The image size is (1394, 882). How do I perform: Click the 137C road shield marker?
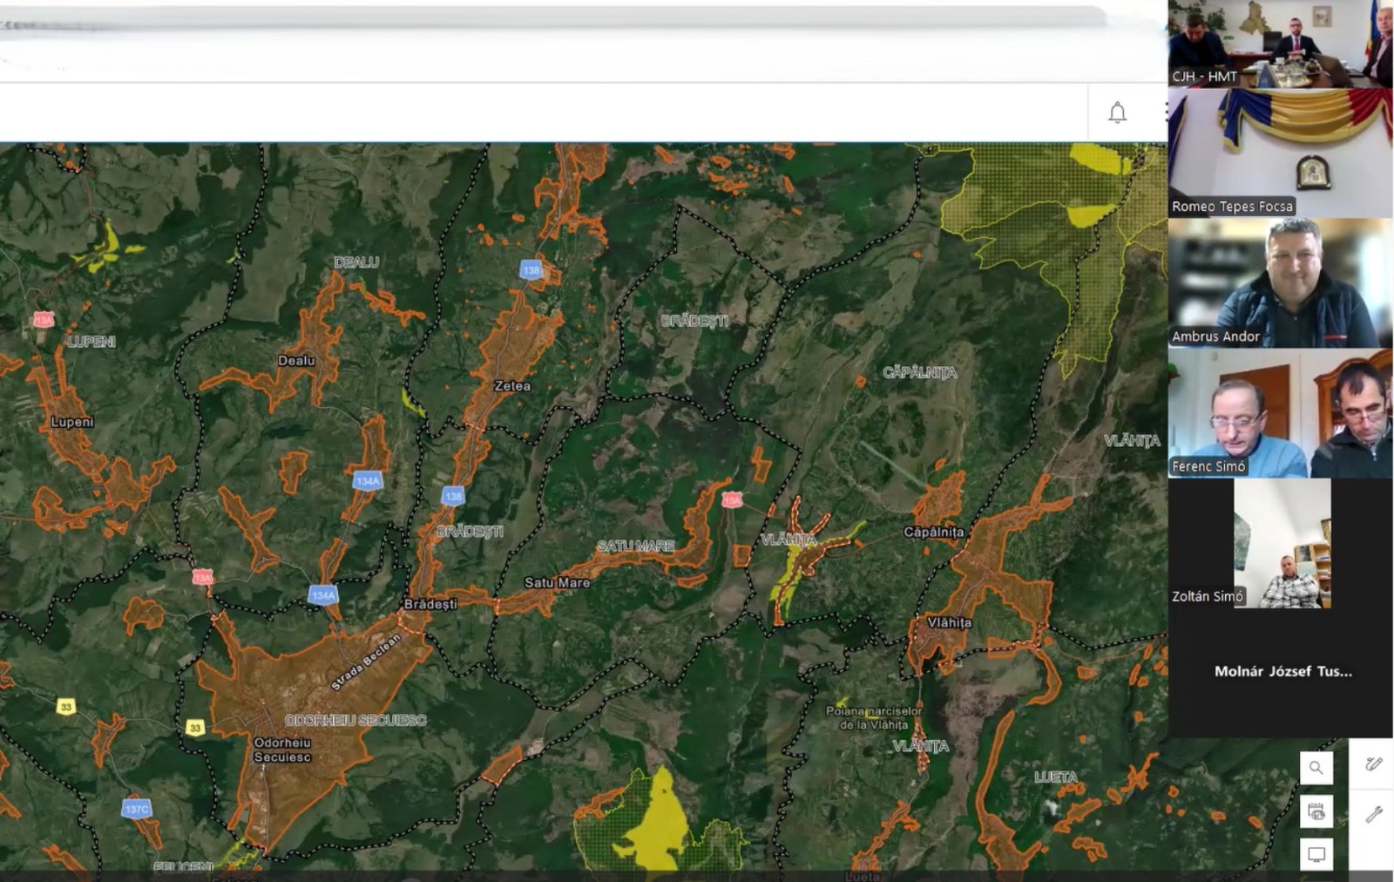pyautogui.click(x=137, y=809)
